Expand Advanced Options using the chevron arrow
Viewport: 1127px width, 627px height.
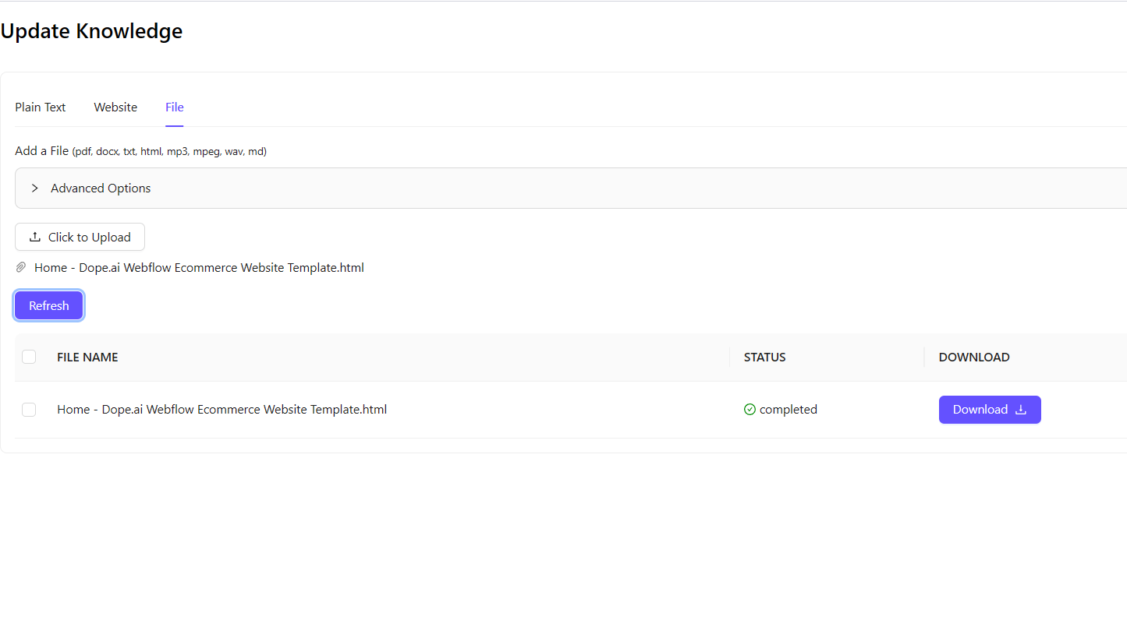point(34,188)
